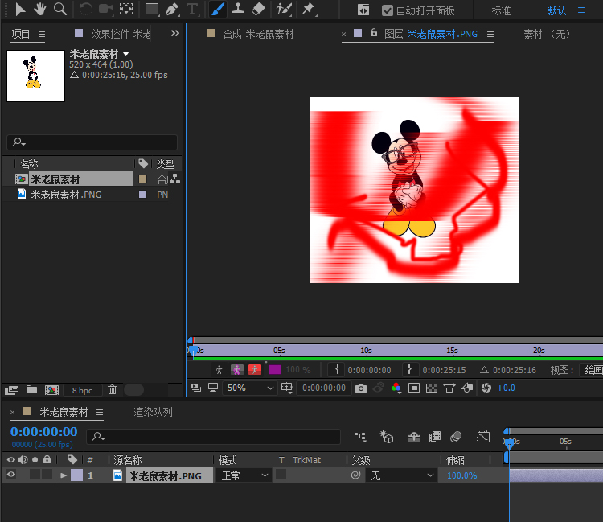
Task: Create a new folder in project panel
Action: point(31,390)
